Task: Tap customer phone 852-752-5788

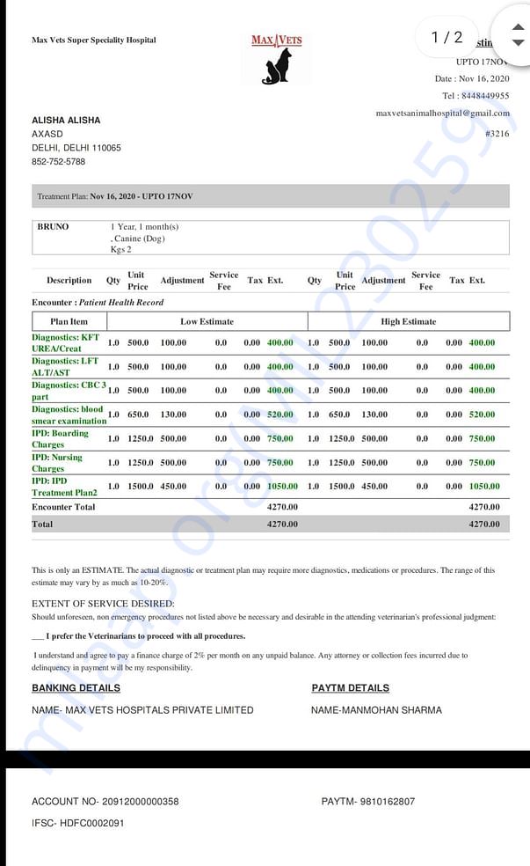Action: point(59,162)
